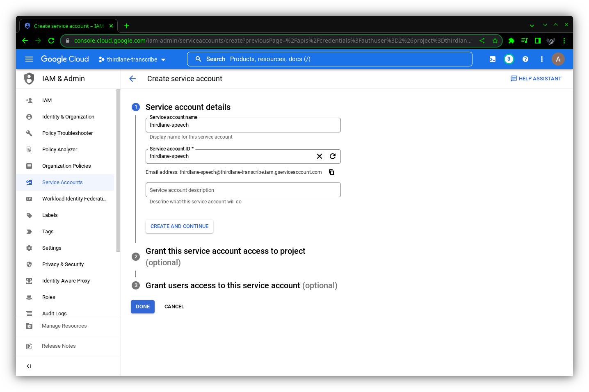The height and width of the screenshot is (392, 589).
Task: Click the Manage Resources icon
Action: (29, 326)
